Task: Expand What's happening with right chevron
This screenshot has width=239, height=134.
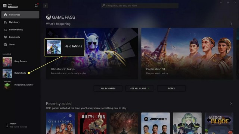Action: click(231, 24)
